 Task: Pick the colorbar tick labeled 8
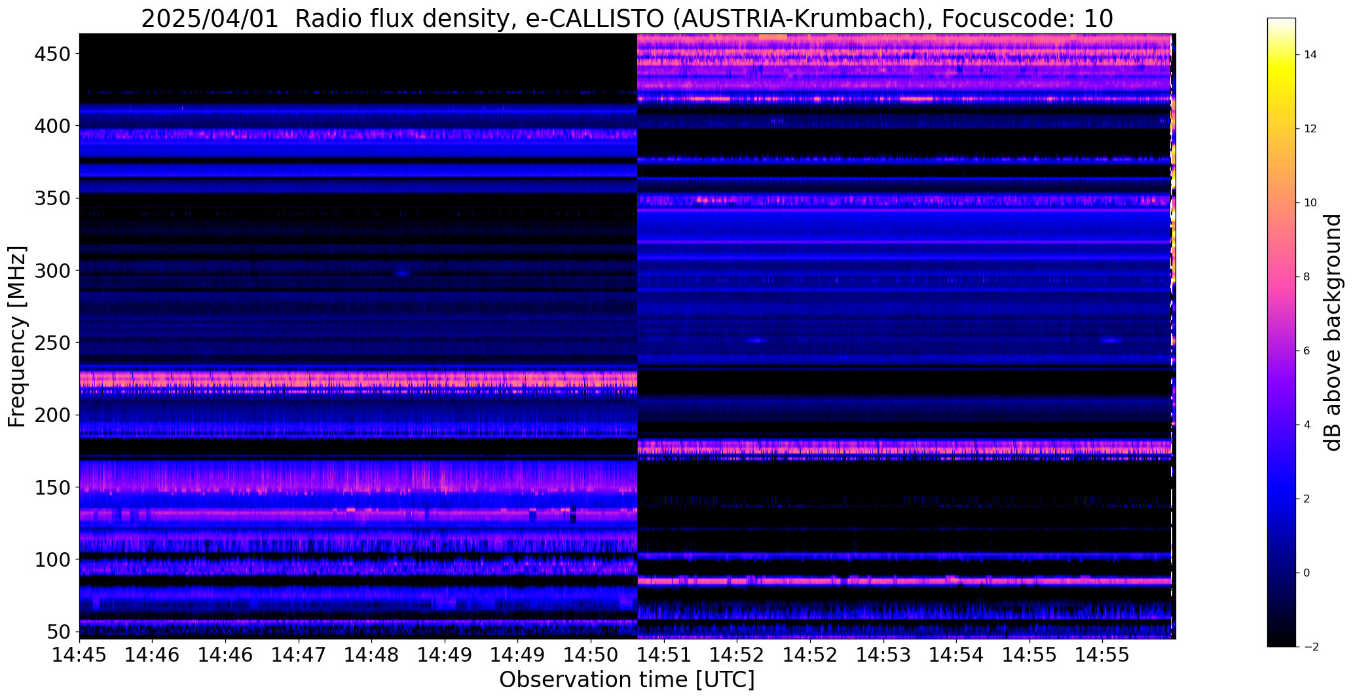[x=1307, y=277]
